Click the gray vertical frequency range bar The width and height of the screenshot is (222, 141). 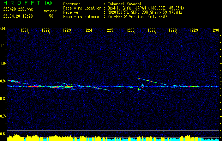click(7, 81)
